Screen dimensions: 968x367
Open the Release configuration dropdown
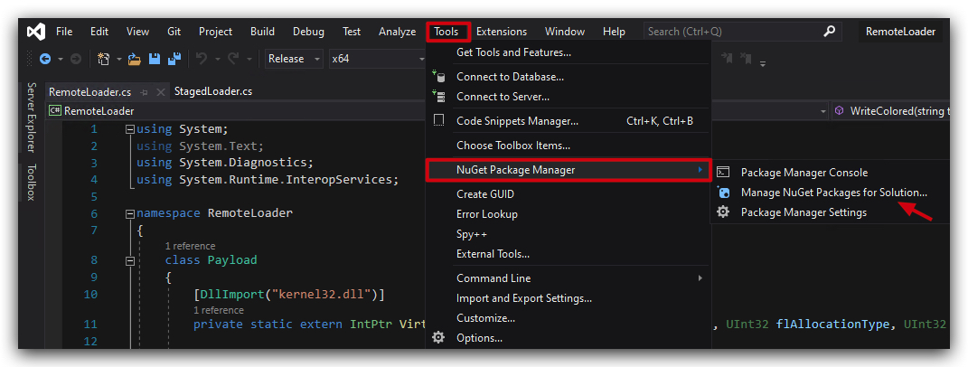click(x=294, y=59)
